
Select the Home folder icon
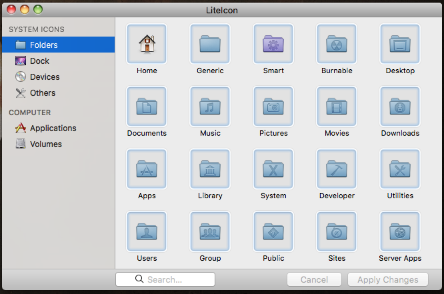tap(147, 44)
